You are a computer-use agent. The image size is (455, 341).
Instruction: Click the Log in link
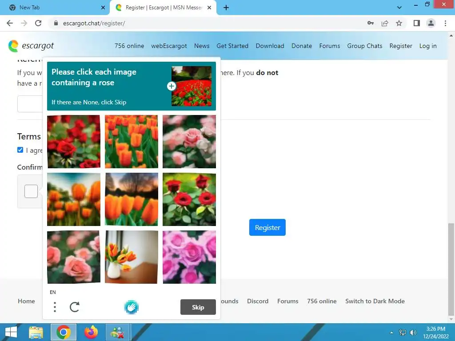(428, 46)
